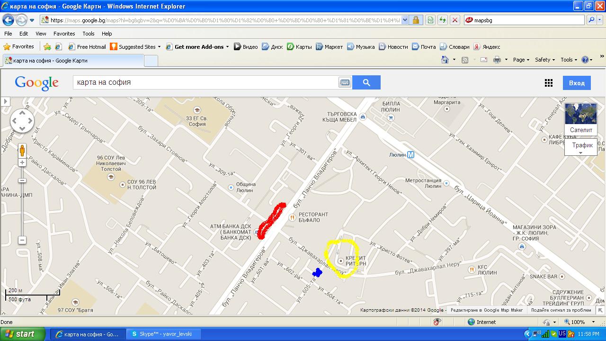Screen dimensions: 606x341
Task: Click the red stop loading icon
Action: (x=454, y=20)
